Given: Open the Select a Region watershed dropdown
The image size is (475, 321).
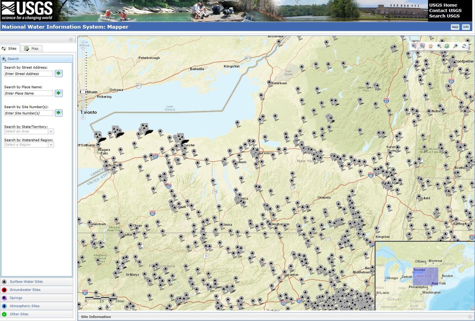Looking at the screenshot, I should (51, 145).
